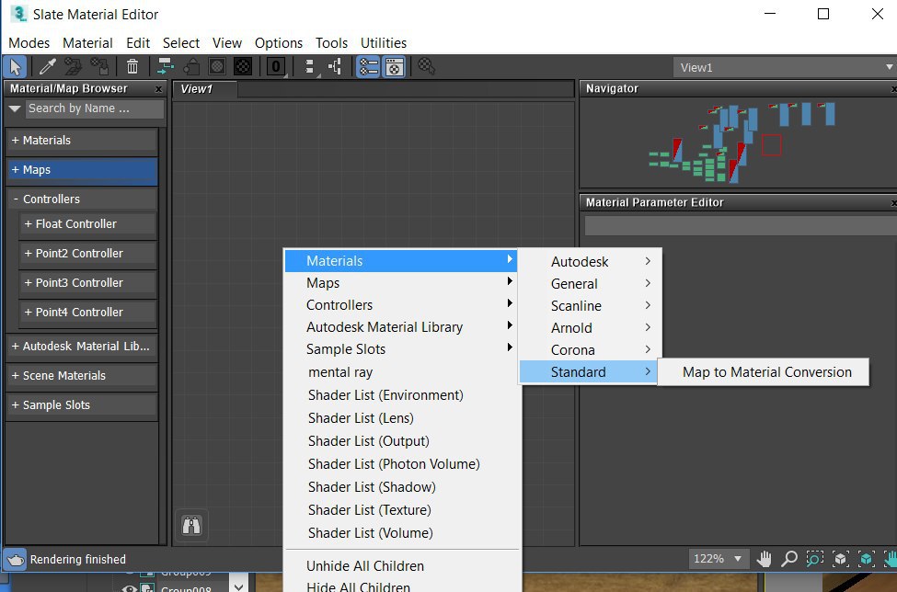Viewport: 897px width, 592px height.
Task: Toggle Show Shaded Material in Viewport icon
Action: 217,67
